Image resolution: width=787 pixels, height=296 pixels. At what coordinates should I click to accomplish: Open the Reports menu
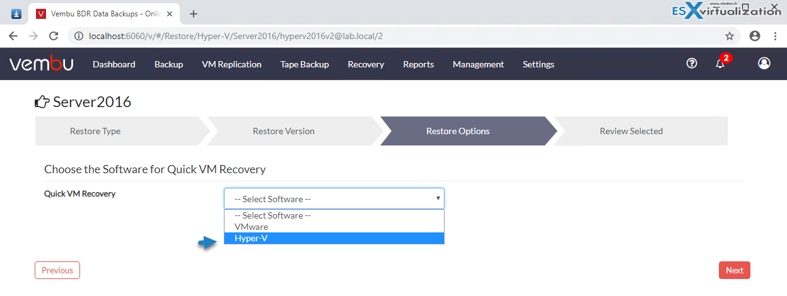click(419, 64)
